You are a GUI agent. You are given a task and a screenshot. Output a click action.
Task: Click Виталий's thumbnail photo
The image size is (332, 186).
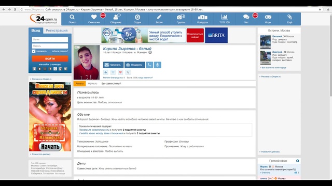[x=265, y=42]
